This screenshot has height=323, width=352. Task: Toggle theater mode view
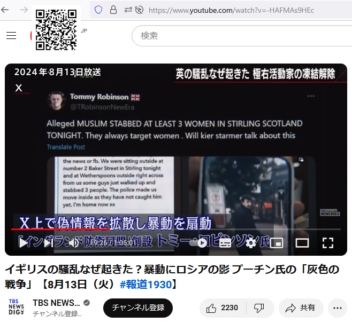click(x=302, y=243)
